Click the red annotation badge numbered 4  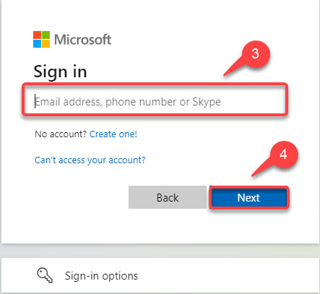[x=283, y=155]
